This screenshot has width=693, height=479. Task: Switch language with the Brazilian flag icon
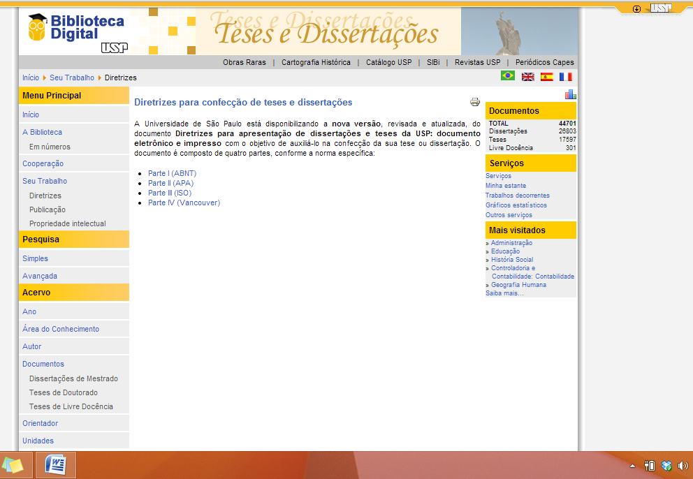pyautogui.click(x=508, y=76)
